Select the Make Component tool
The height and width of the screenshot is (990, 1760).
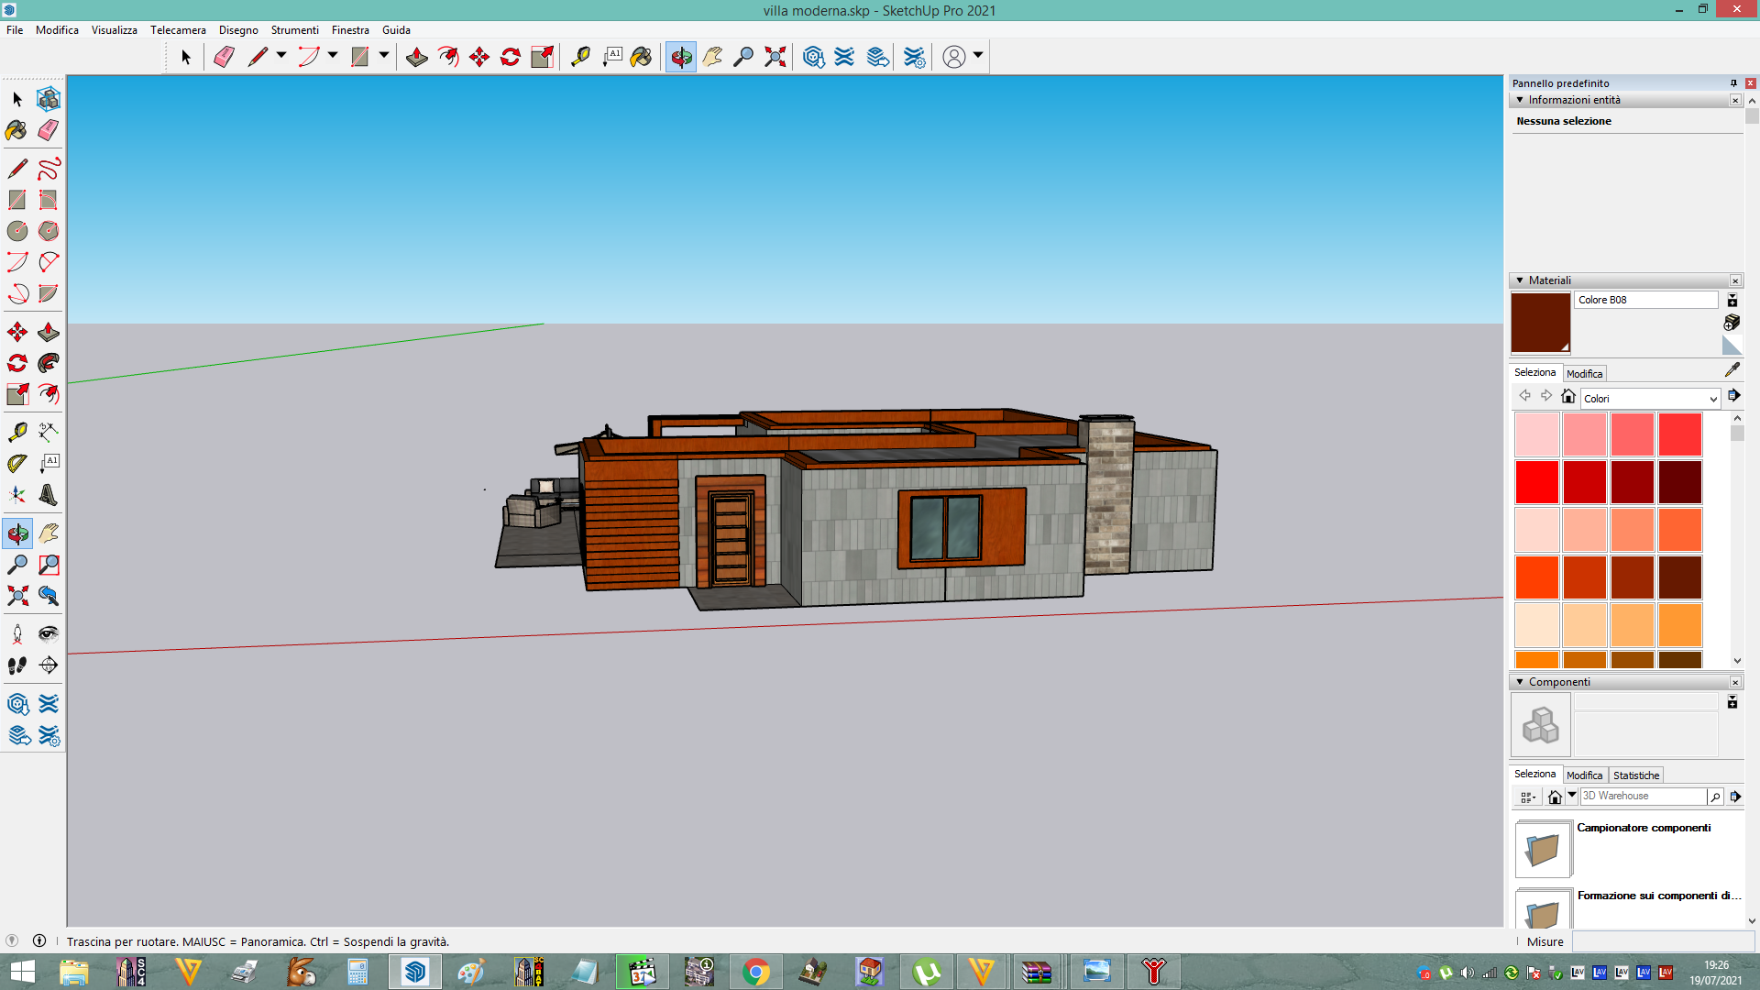click(49, 99)
